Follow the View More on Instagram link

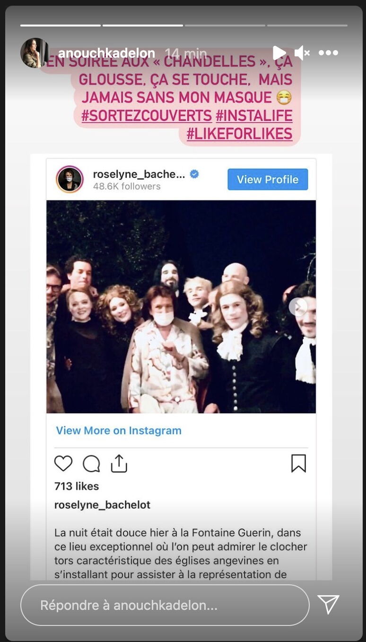[119, 431]
